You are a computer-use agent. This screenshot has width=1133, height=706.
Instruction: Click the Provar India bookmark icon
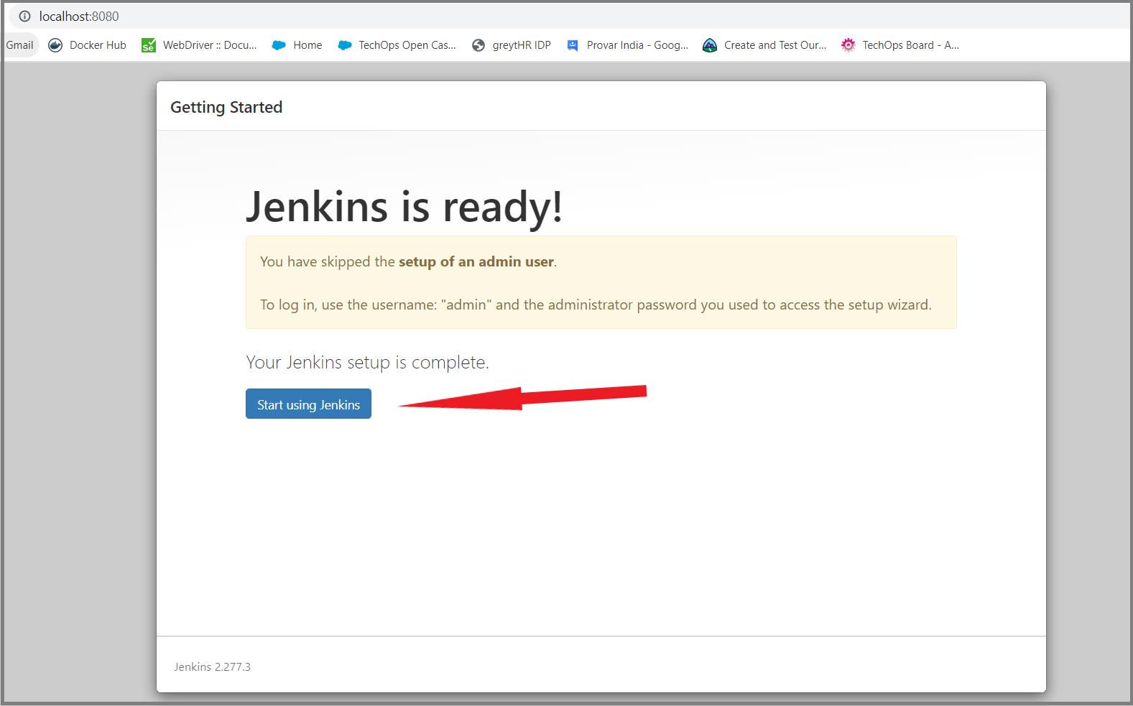pyautogui.click(x=573, y=45)
